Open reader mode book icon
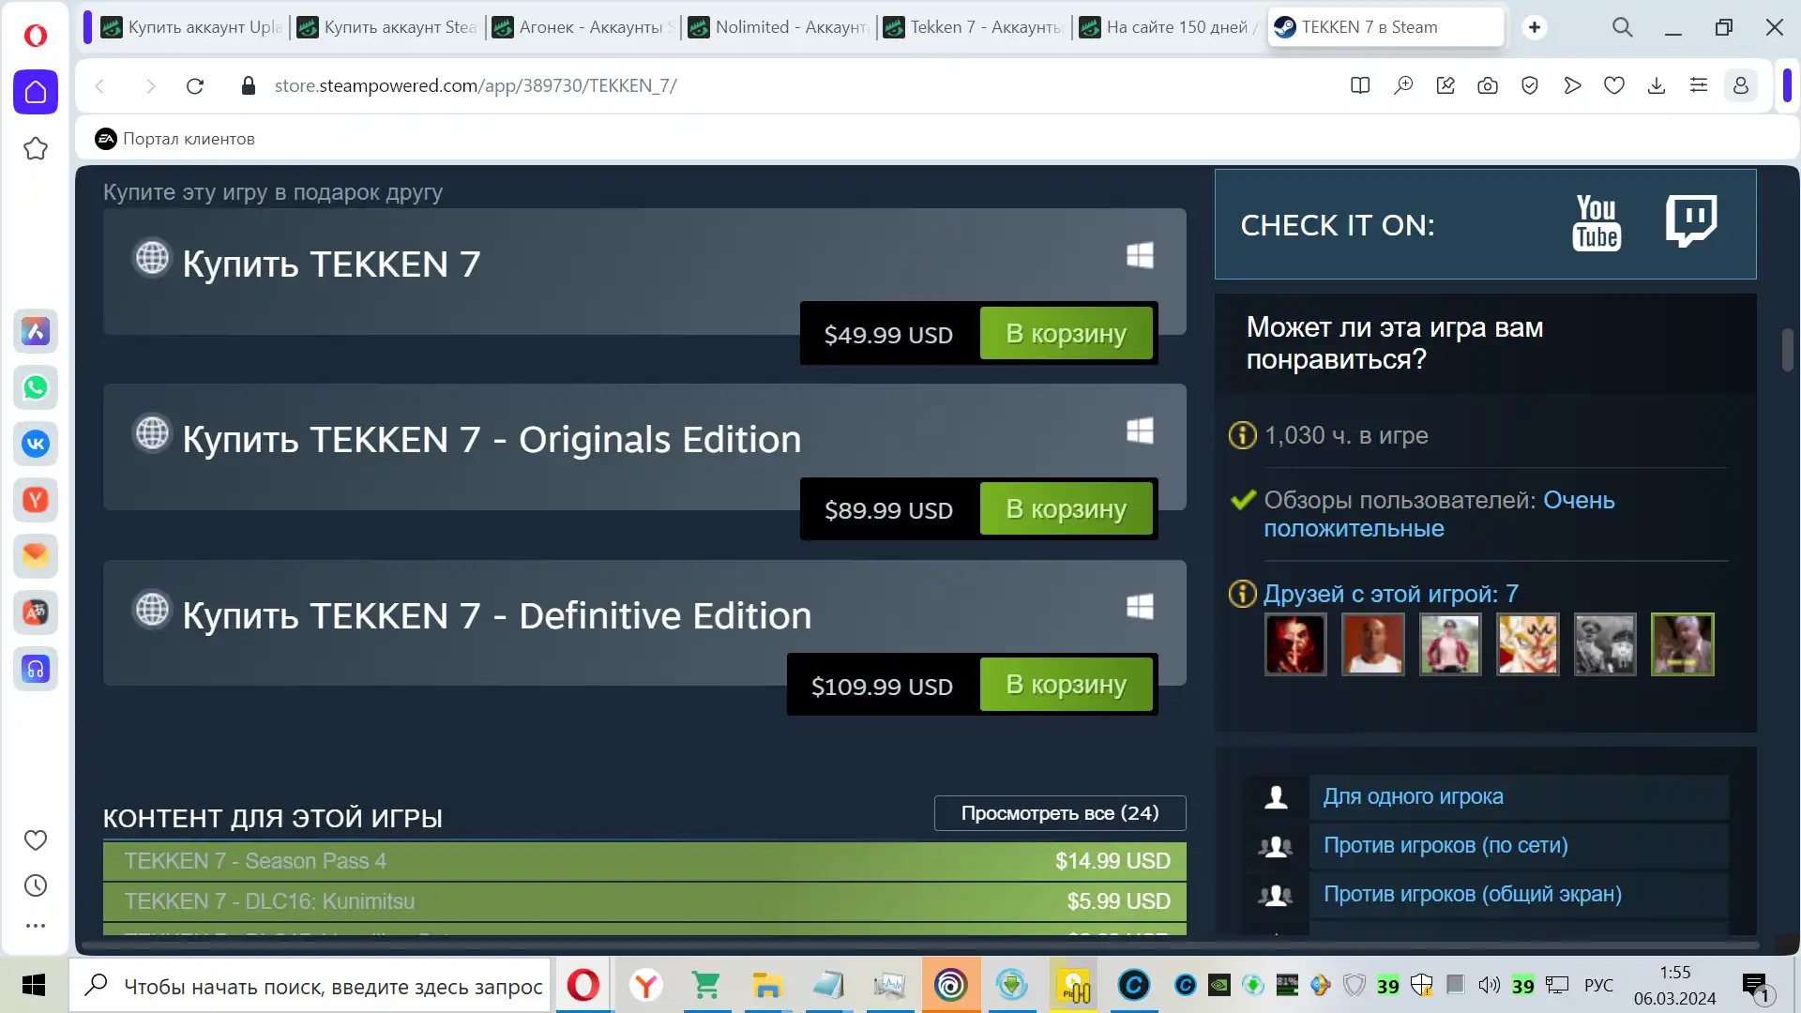 tap(1360, 86)
